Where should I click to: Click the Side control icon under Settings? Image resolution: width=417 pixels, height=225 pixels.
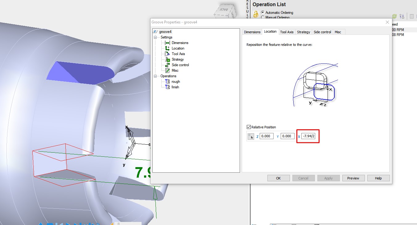coord(167,65)
